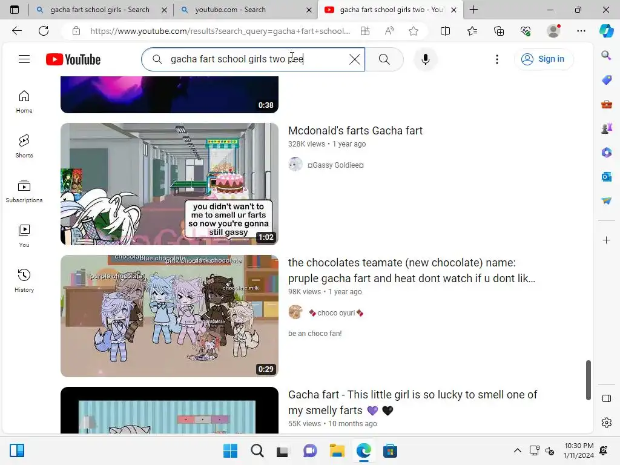The image size is (620, 465).
Task: Select the active YouTube results tab
Action: (391, 10)
